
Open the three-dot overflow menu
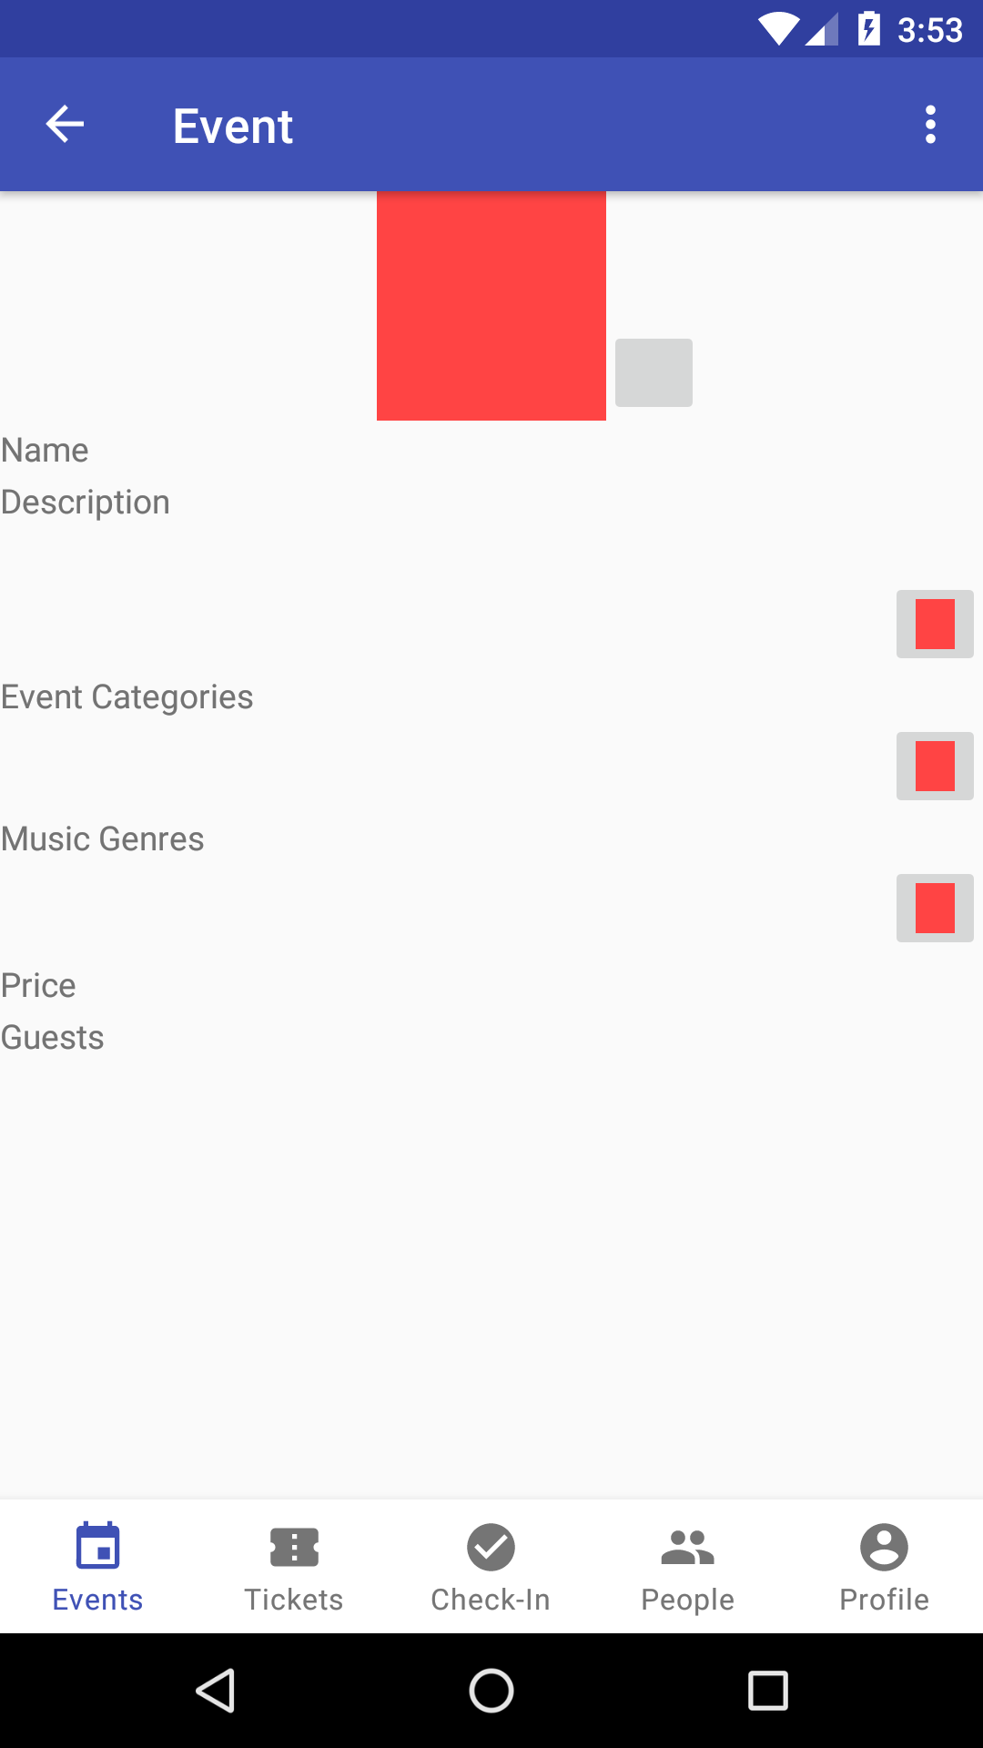tap(929, 125)
